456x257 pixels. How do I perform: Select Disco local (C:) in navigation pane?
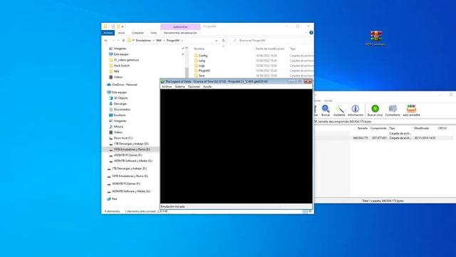[120, 138]
